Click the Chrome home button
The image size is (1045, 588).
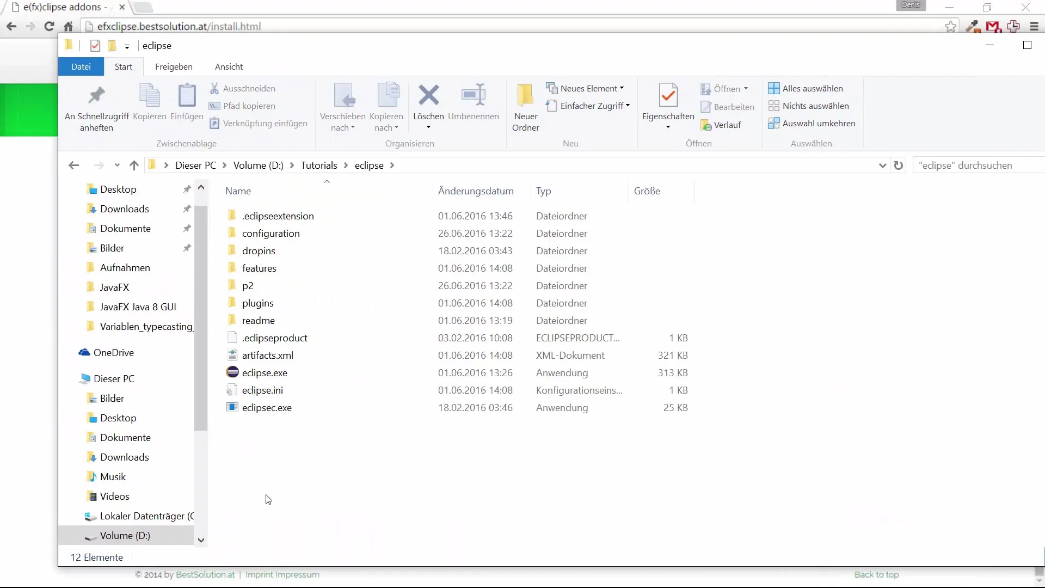pyautogui.click(x=68, y=26)
